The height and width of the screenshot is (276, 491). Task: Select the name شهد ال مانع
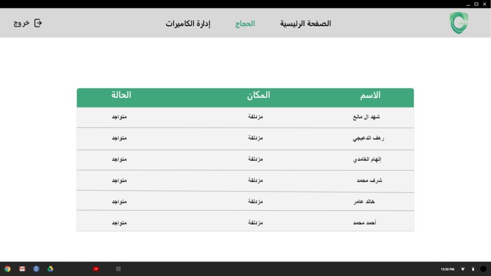tap(366, 117)
